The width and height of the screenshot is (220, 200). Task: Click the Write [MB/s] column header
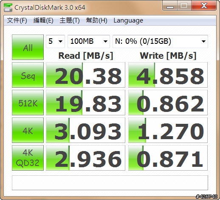point(168,56)
